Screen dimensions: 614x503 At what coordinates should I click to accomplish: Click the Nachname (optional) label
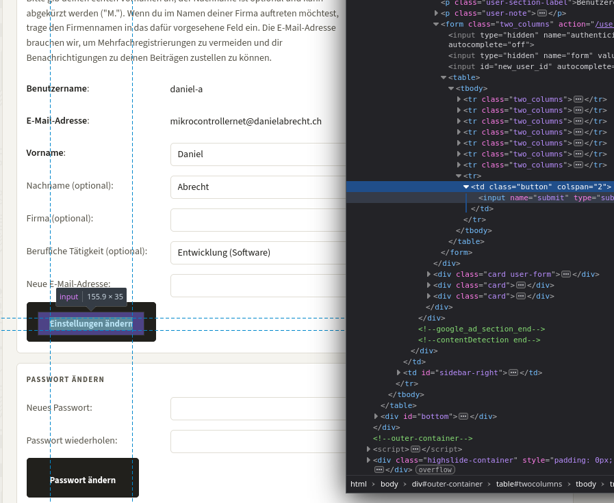point(70,186)
